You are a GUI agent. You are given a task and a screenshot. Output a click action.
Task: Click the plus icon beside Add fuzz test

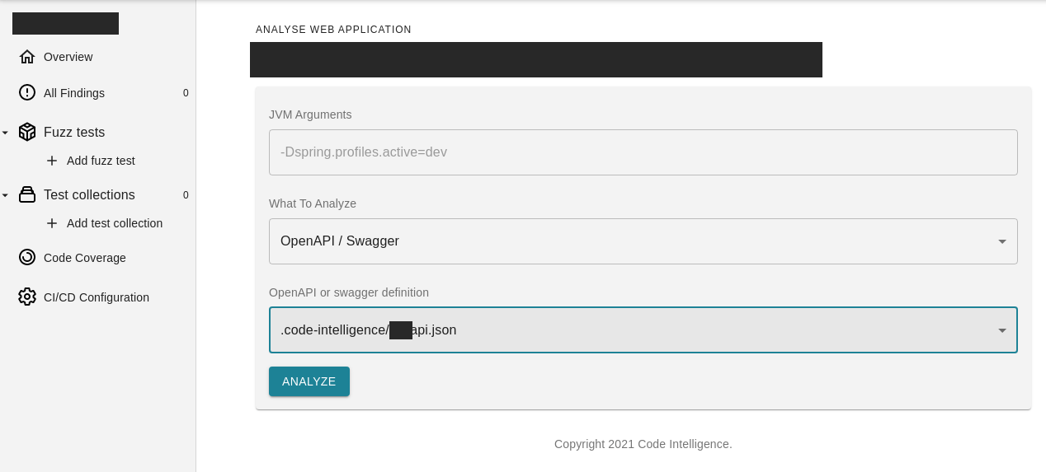[52, 161]
